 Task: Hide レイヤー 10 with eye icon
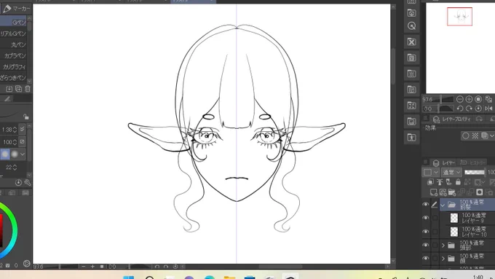coord(426,232)
